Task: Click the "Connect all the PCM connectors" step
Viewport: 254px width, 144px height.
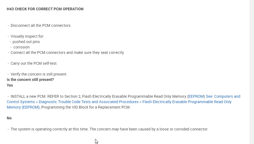Action: pos(67,53)
